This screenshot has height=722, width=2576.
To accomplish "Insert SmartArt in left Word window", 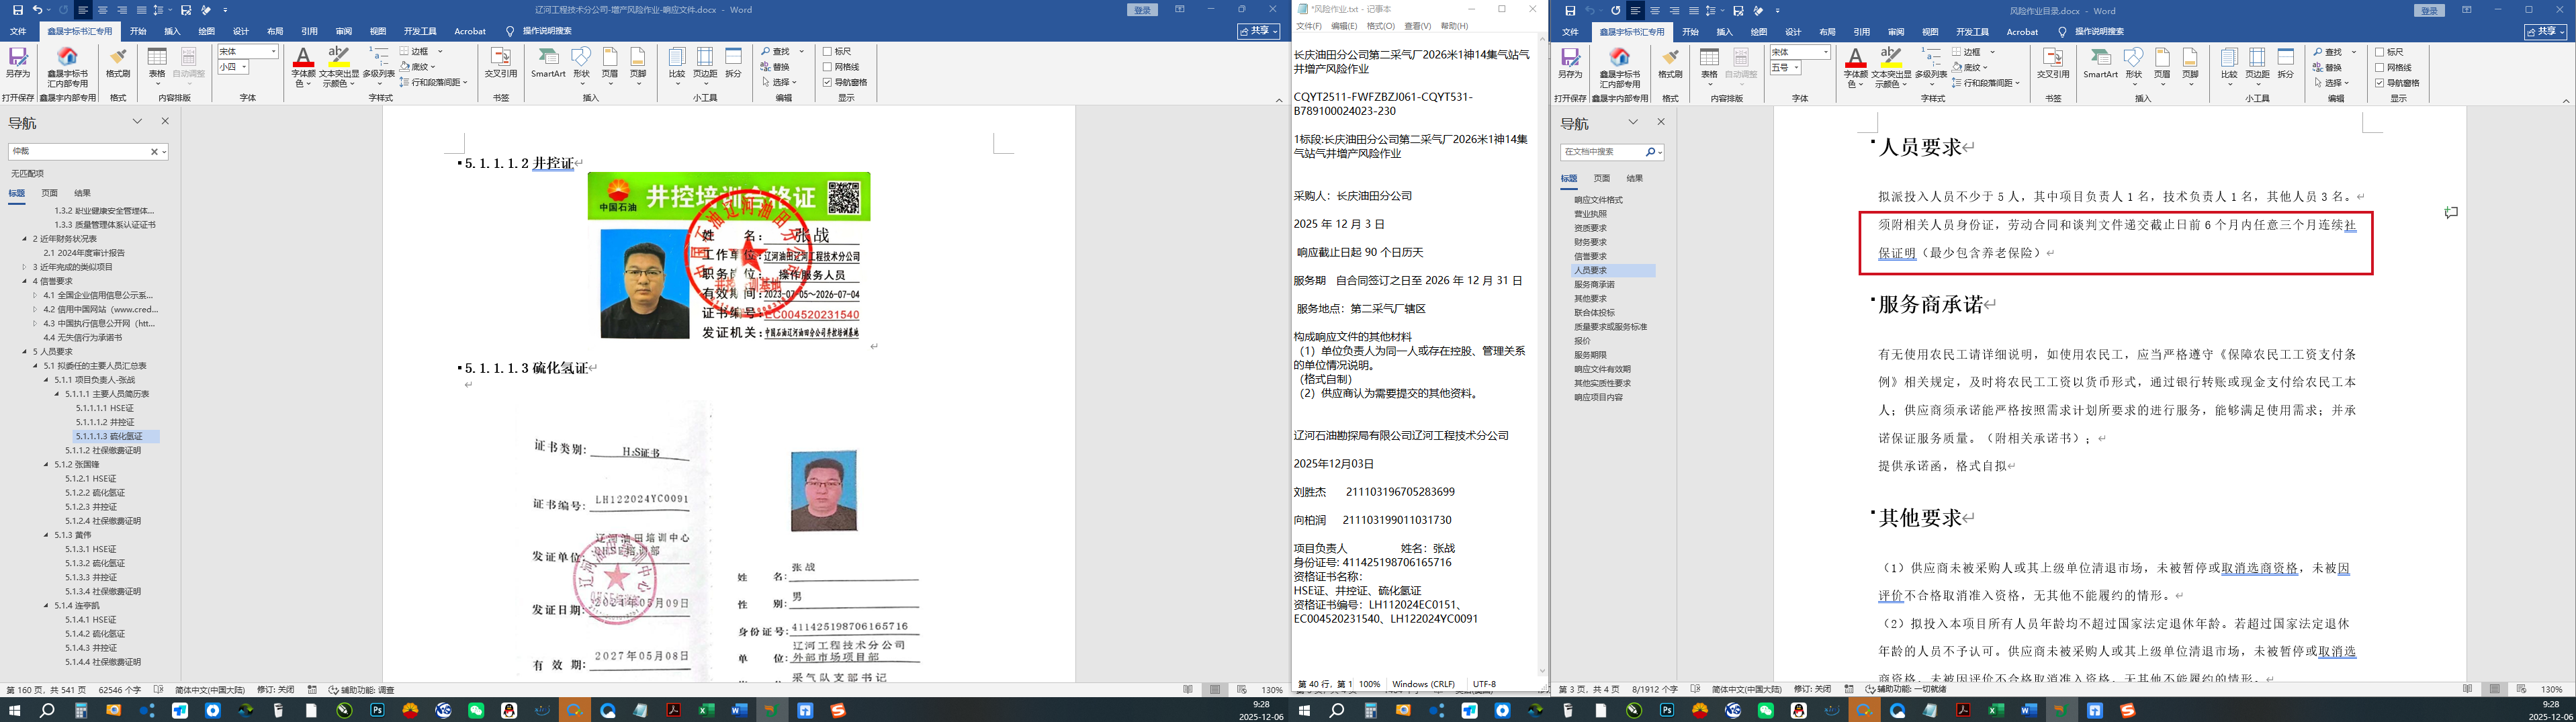I will coord(548,62).
